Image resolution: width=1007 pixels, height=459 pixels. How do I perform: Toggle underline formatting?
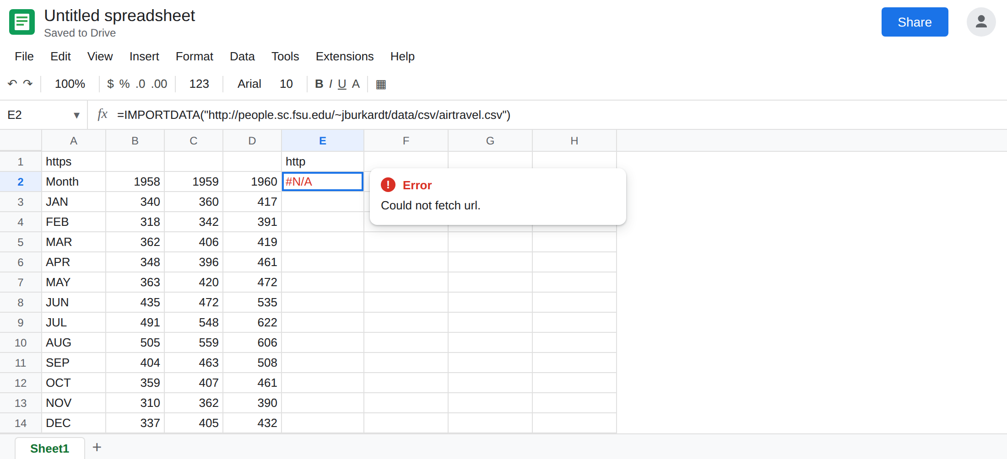(x=342, y=84)
